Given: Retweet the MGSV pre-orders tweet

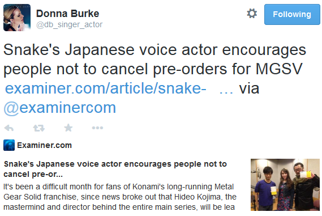Looking at the screenshot, I should [39, 128].
